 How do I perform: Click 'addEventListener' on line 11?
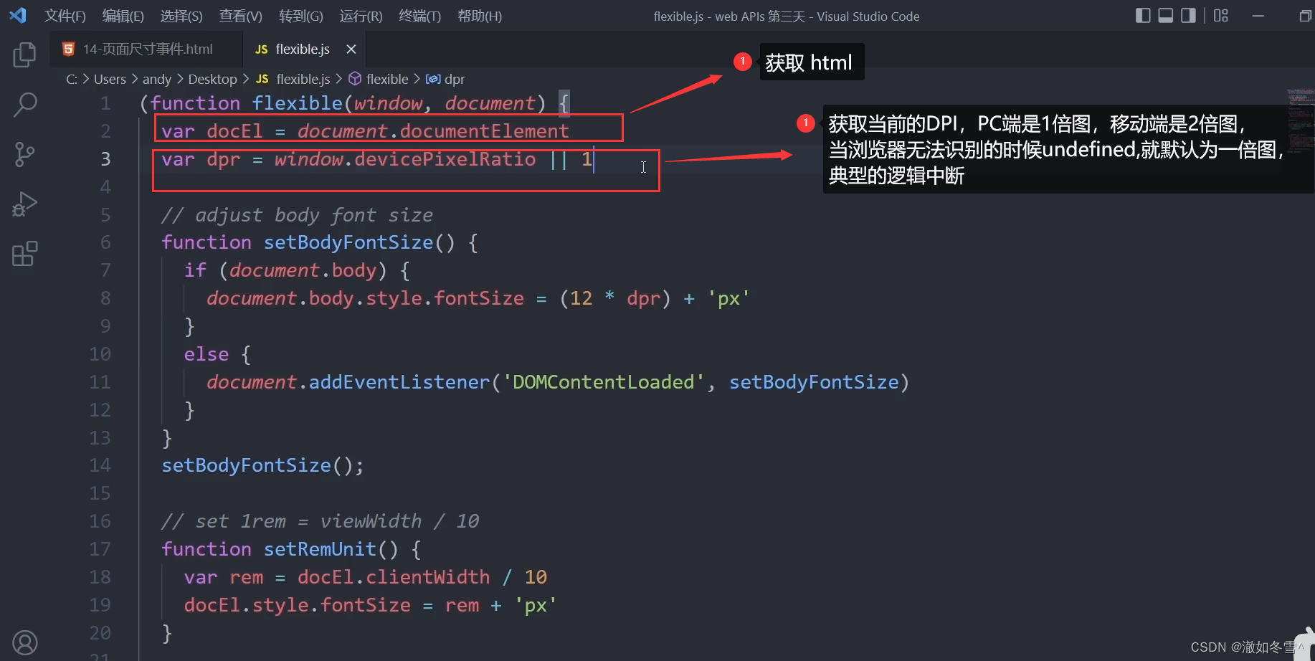point(399,382)
